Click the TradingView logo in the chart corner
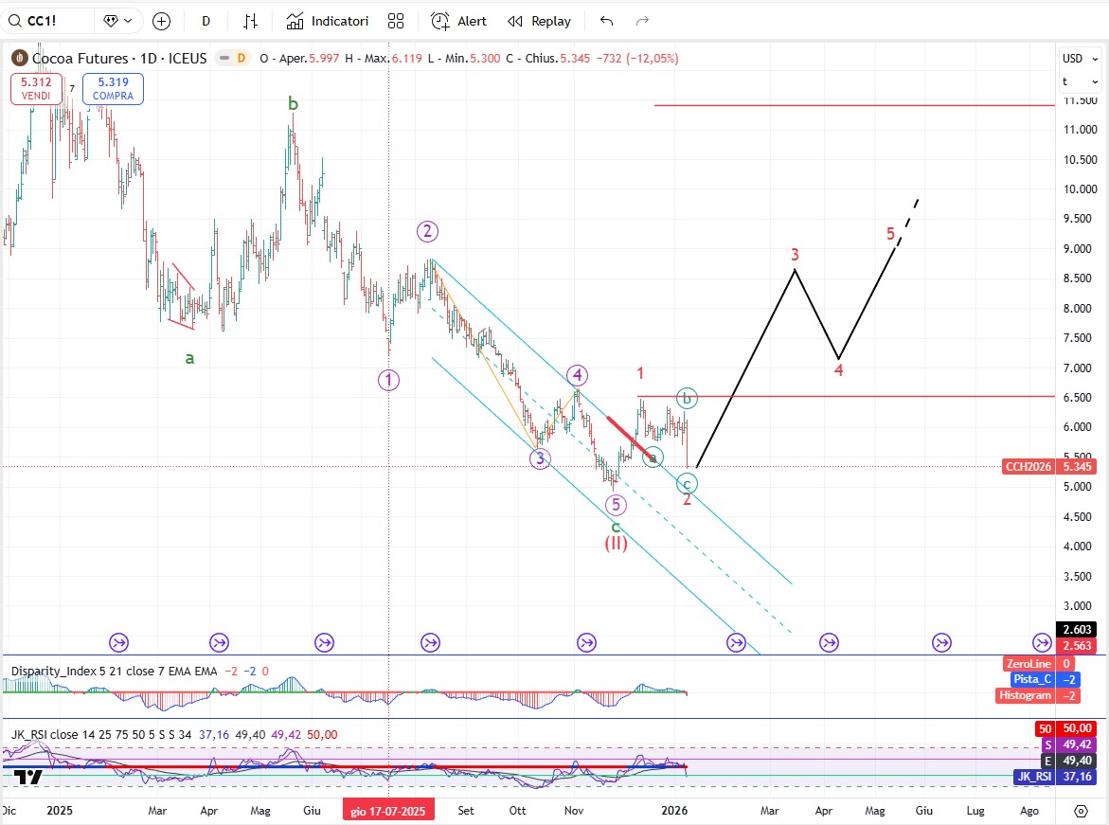This screenshot has width=1109, height=825. coord(28,778)
